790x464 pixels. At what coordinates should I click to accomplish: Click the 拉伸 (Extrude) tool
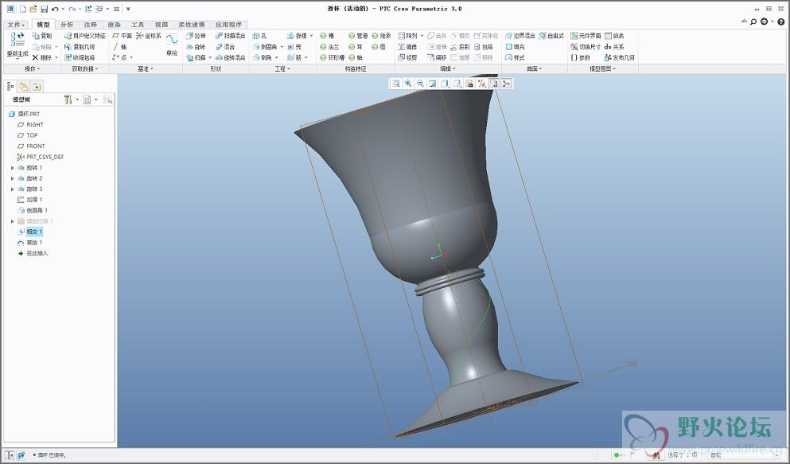[x=196, y=36]
